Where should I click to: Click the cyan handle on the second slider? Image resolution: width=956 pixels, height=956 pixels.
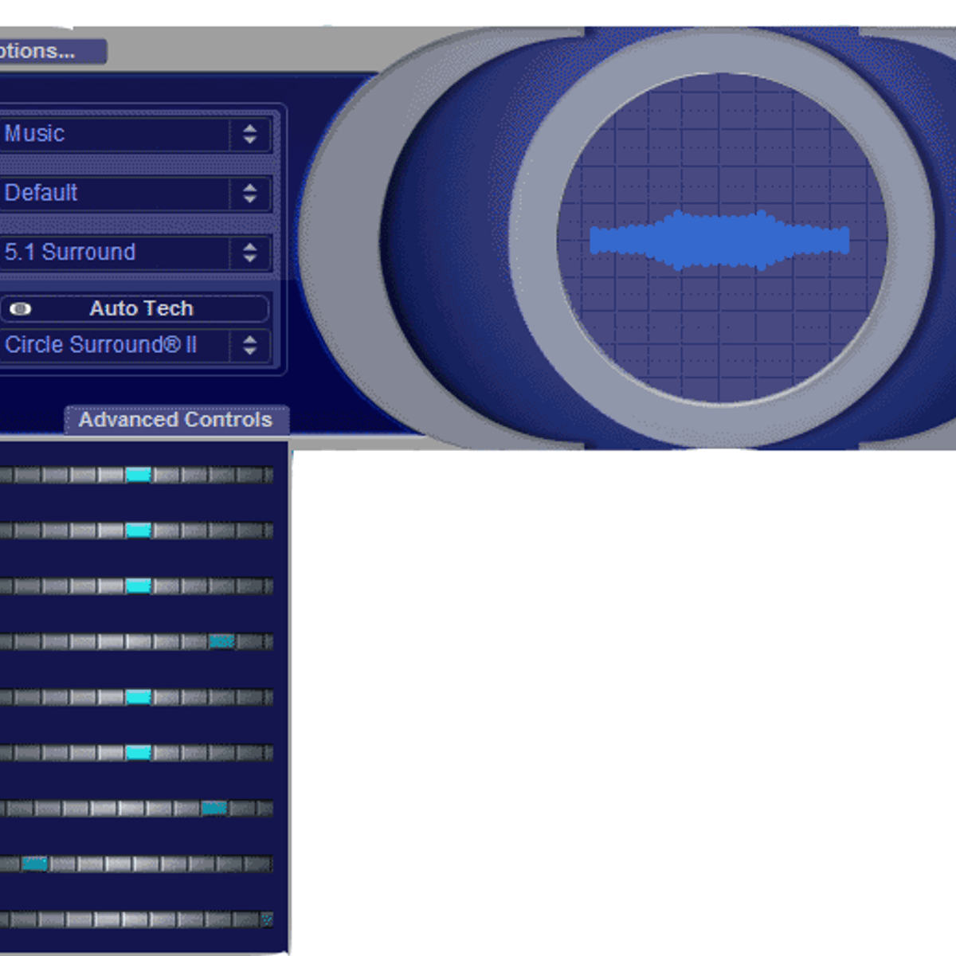pyautogui.click(x=138, y=531)
